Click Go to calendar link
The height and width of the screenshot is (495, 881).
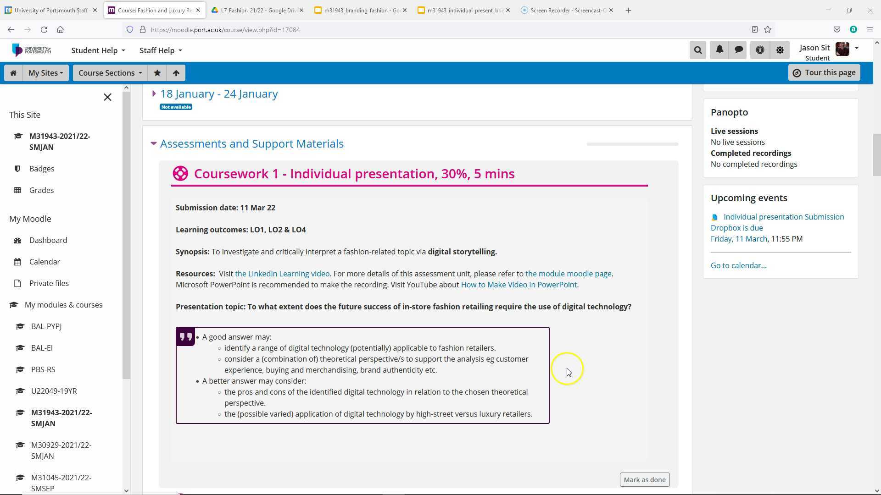[x=738, y=265]
